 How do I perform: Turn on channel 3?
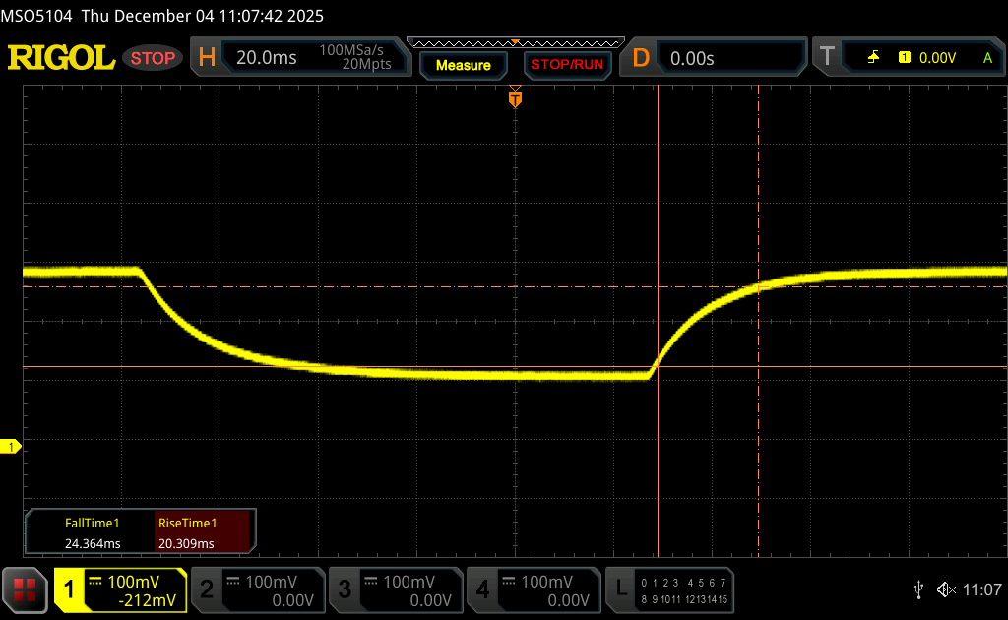(395, 589)
